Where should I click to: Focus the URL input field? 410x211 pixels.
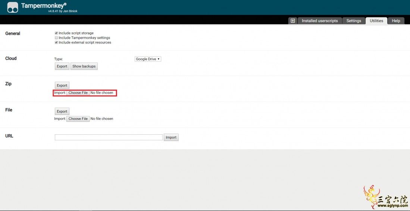[109, 137]
